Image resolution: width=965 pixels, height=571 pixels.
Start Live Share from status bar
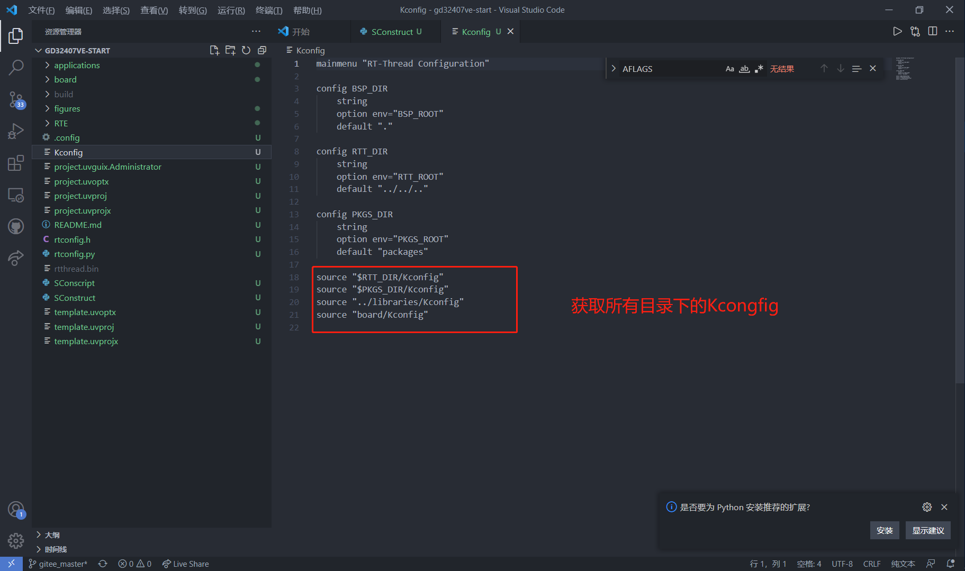click(185, 564)
